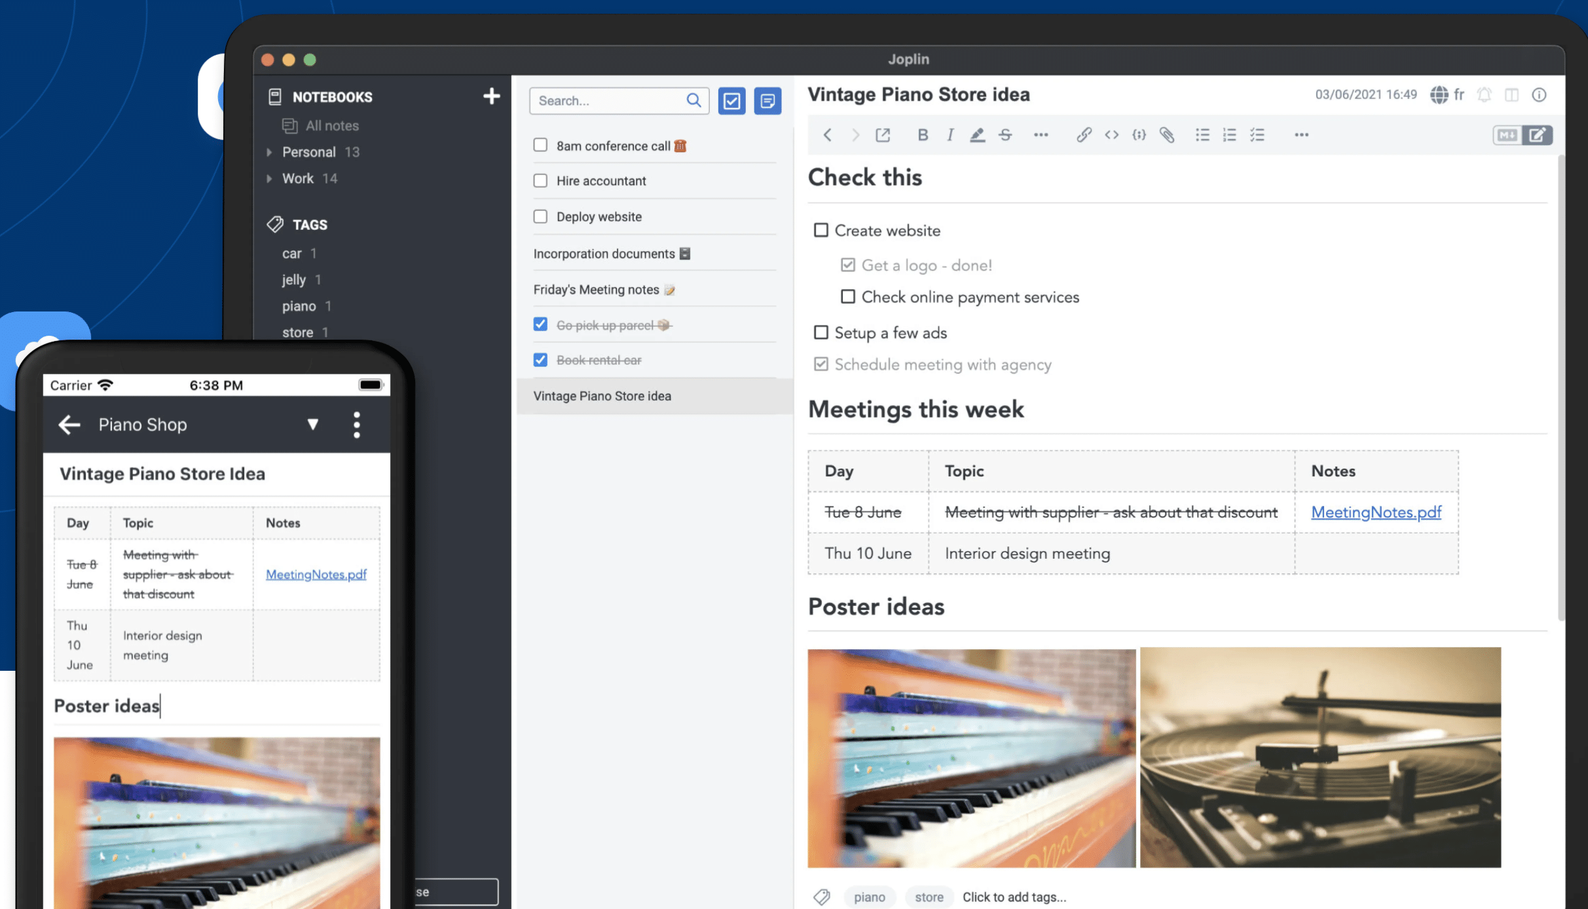Uncheck the Go pick up parcel to-do
The width and height of the screenshot is (1588, 909).
pyautogui.click(x=540, y=324)
